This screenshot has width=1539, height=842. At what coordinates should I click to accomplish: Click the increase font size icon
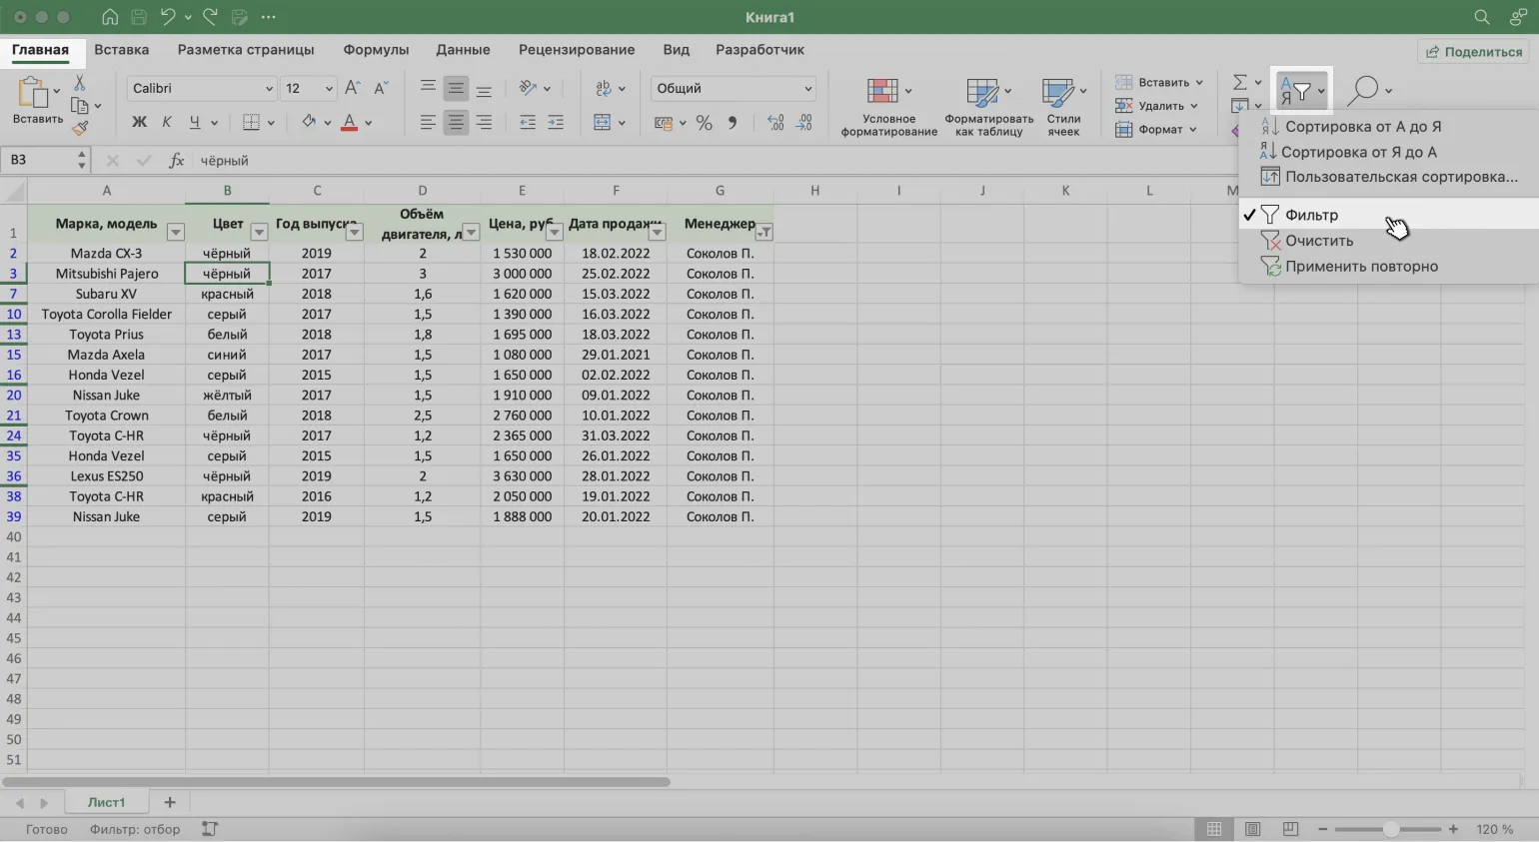point(352,89)
